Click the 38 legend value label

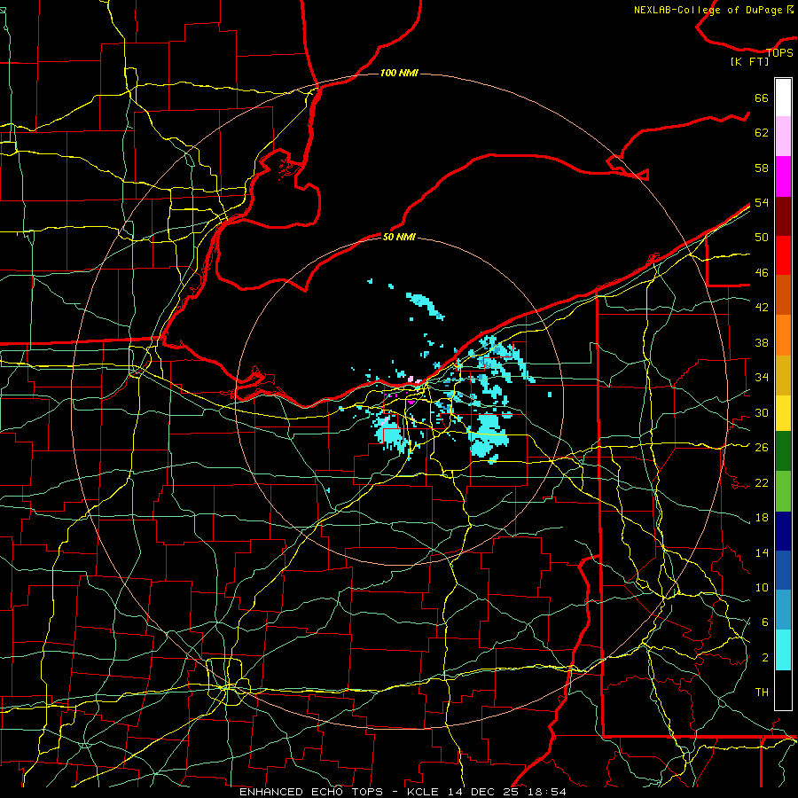(762, 342)
